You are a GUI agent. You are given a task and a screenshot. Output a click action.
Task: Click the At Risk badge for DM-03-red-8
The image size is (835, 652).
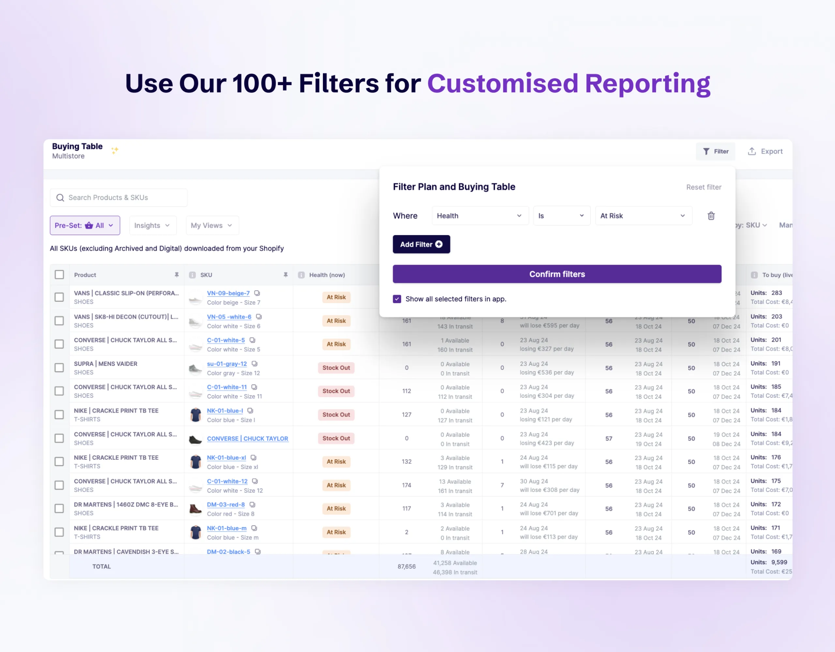click(x=336, y=509)
